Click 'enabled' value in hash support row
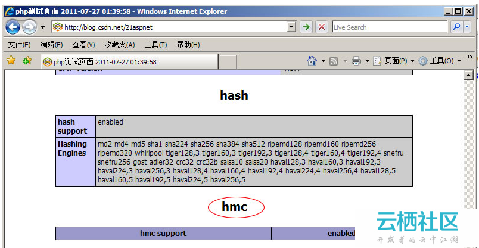Viewport: 479px width, 248px height. click(x=111, y=122)
